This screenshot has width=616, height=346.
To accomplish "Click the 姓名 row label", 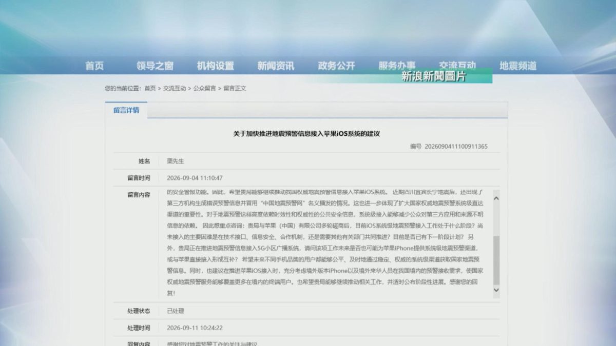I will 144,161.
